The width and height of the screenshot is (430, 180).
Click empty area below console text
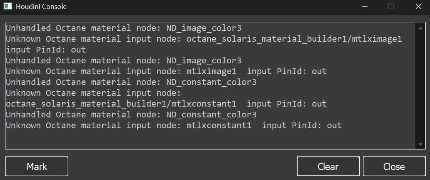[211, 140]
